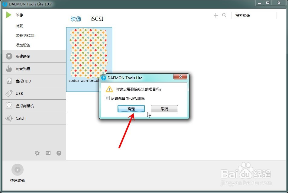Open help with question mark icon
The height and width of the screenshot is (193, 288).
point(59,153)
